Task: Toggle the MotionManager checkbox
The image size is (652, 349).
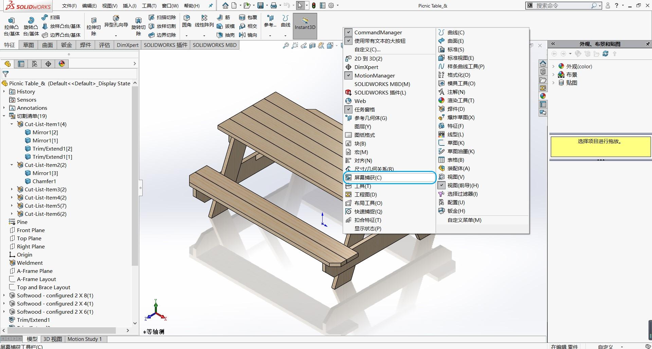Action: click(x=348, y=75)
